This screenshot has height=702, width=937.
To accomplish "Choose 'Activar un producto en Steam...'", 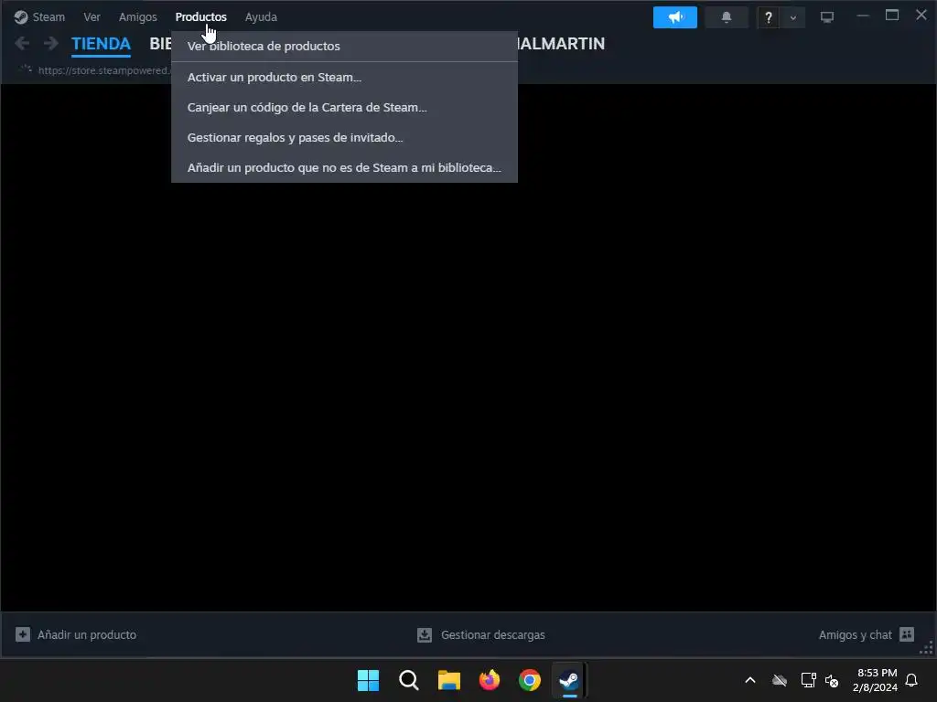I will (x=344, y=77).
